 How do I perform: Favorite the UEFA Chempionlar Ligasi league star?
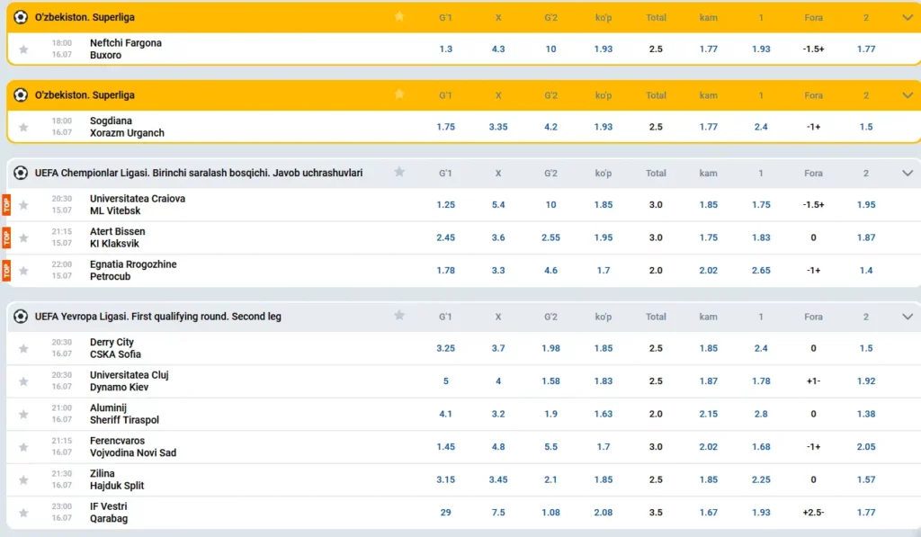[399, 172]
